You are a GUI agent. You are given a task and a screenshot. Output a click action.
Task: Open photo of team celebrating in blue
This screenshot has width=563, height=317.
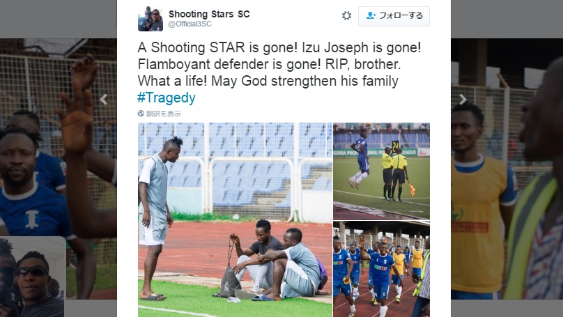click(x=381, y=269)
